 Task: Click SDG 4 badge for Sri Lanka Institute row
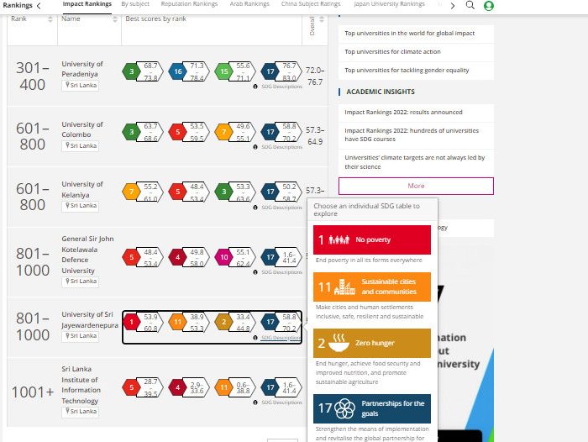coord(178,387)
